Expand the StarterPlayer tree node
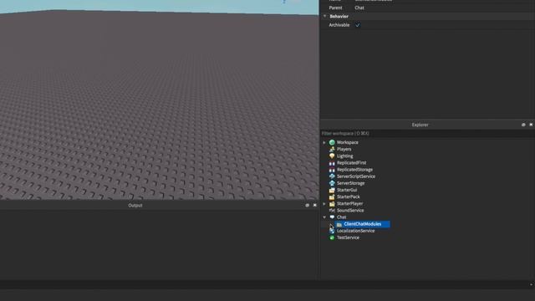This screenshot has width=535, height=301. click(x=324, y=204)
